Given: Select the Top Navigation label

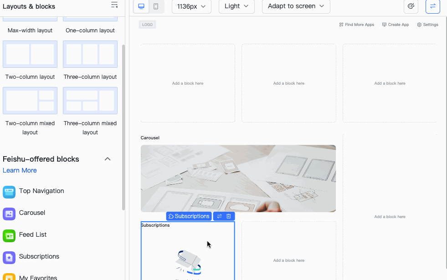Looking at the screenshot, I should tap(41, 191).
